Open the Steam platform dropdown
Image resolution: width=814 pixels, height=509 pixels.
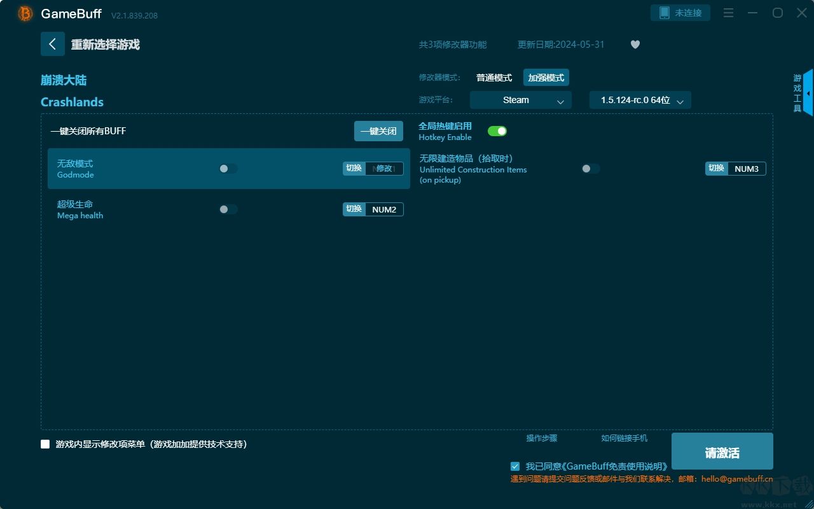[x=520, y=100]
